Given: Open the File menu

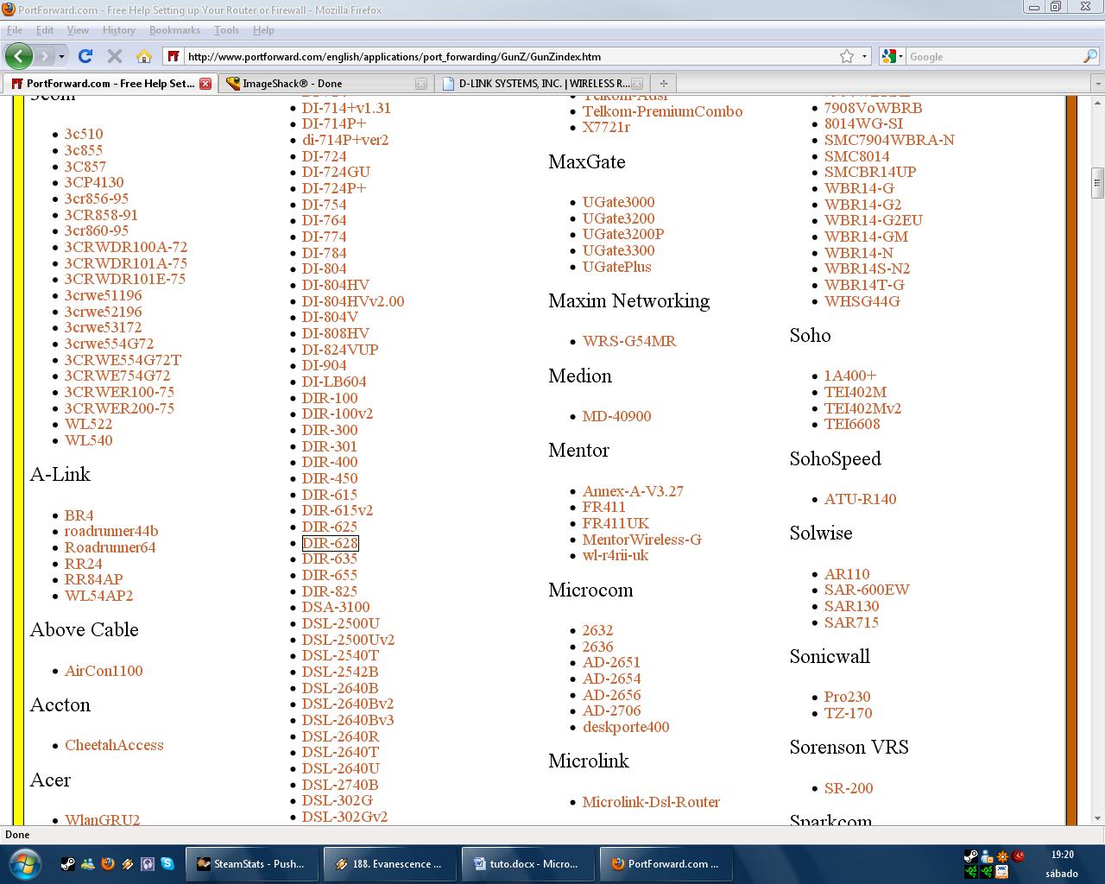Looking at the screenshot, I should pyautogui.click(x=15, y=29).
